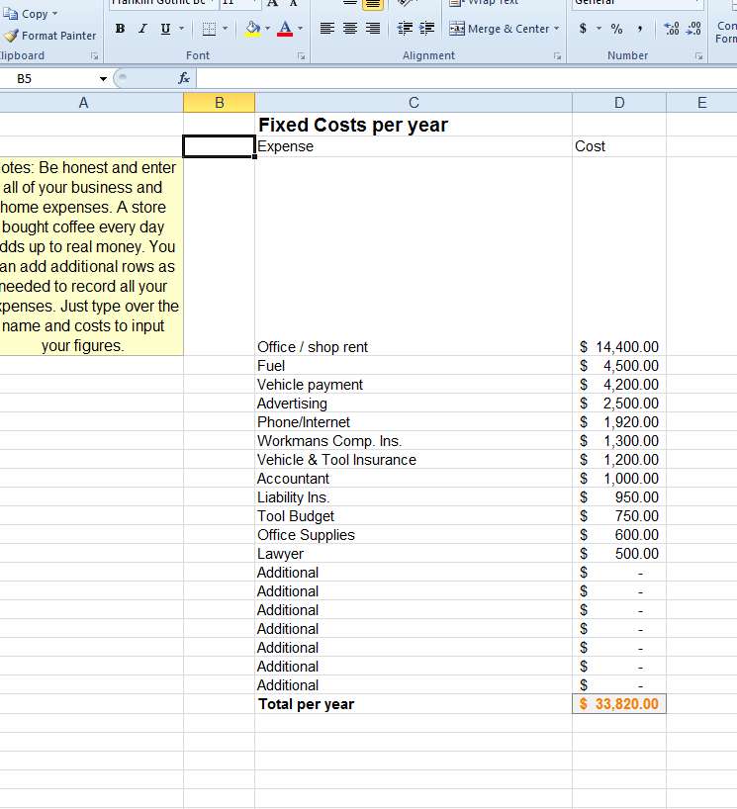The image size is (737, 809).
Task: Click the align text right icon
Action: (x=372, y=29)
